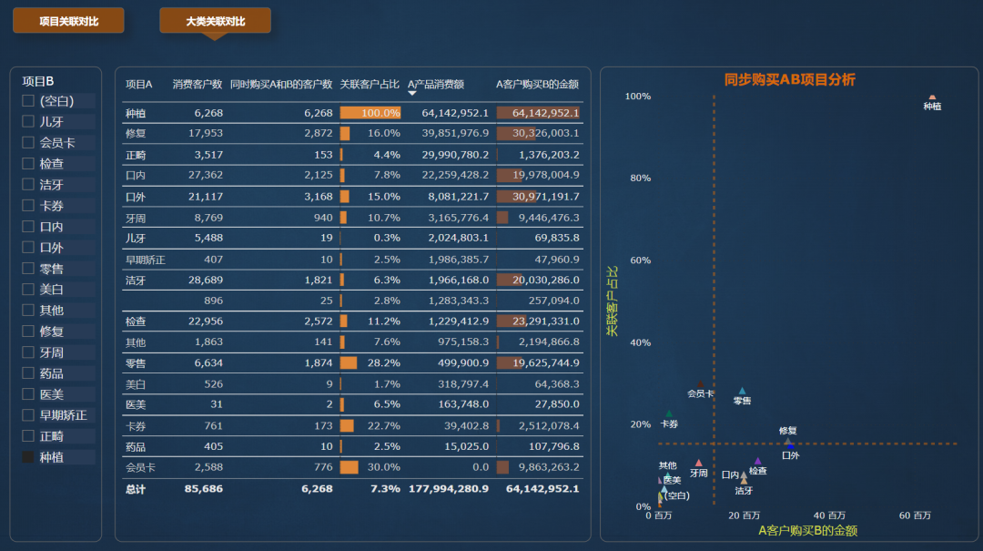The height and width of the screenshot is (551, 983).
Task: Click the 64,142,952.1 amount bar in 种植 row
Action: (538, 113)
